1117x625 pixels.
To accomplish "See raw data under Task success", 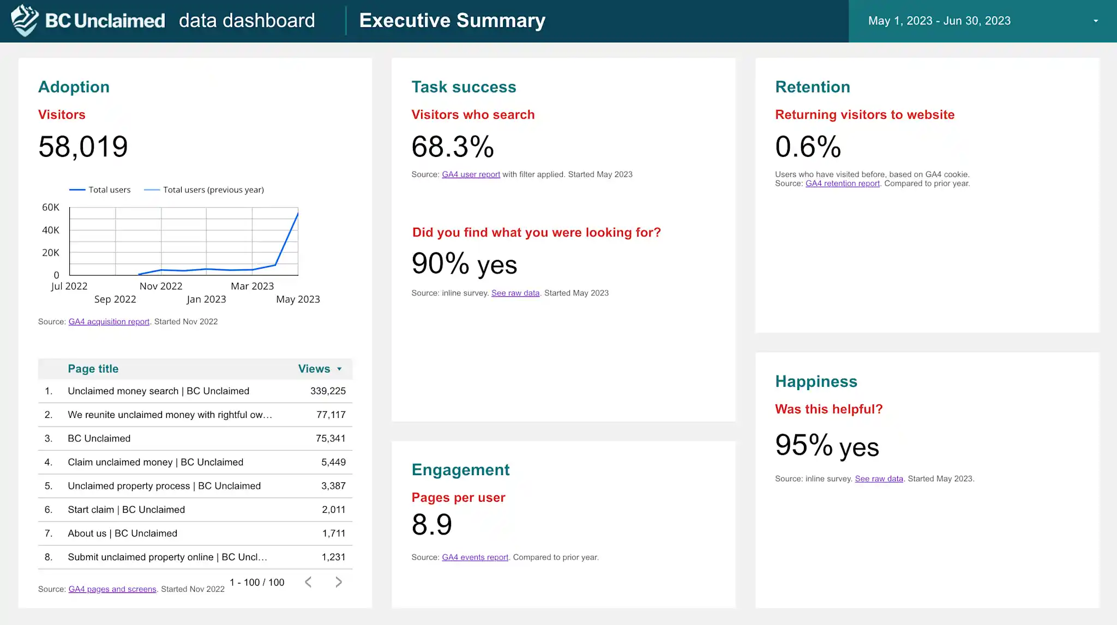I will click(x=515, y=293).
